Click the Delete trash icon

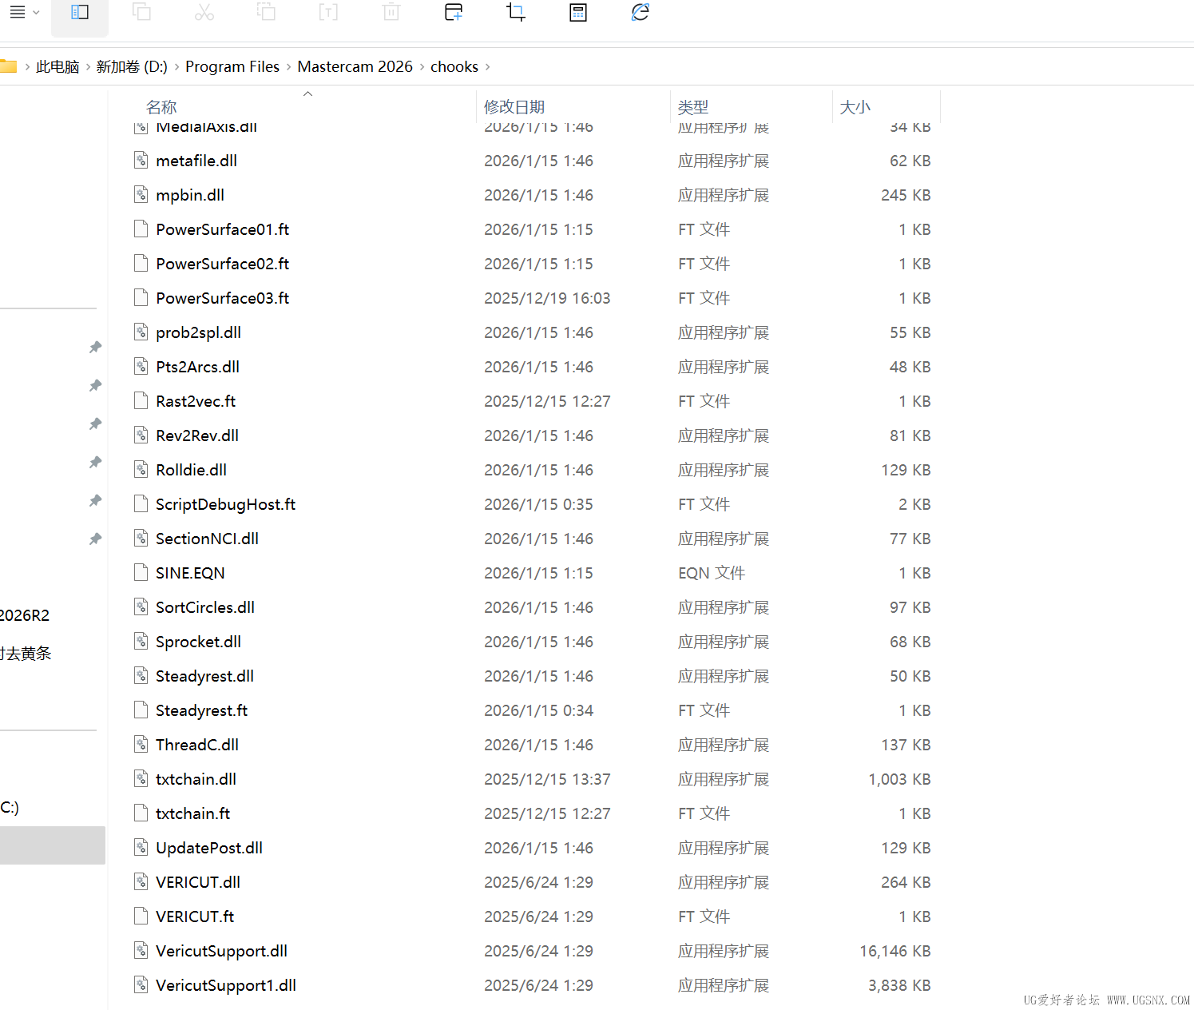tap(391, 12)
